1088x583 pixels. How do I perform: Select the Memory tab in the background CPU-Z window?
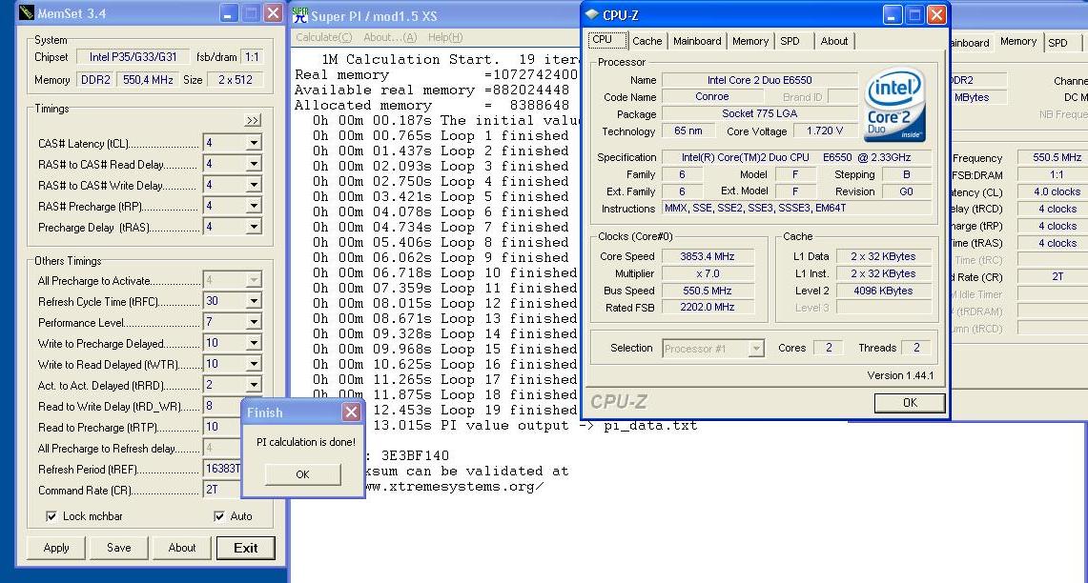pyautogui.click(x=1018, y=42)
